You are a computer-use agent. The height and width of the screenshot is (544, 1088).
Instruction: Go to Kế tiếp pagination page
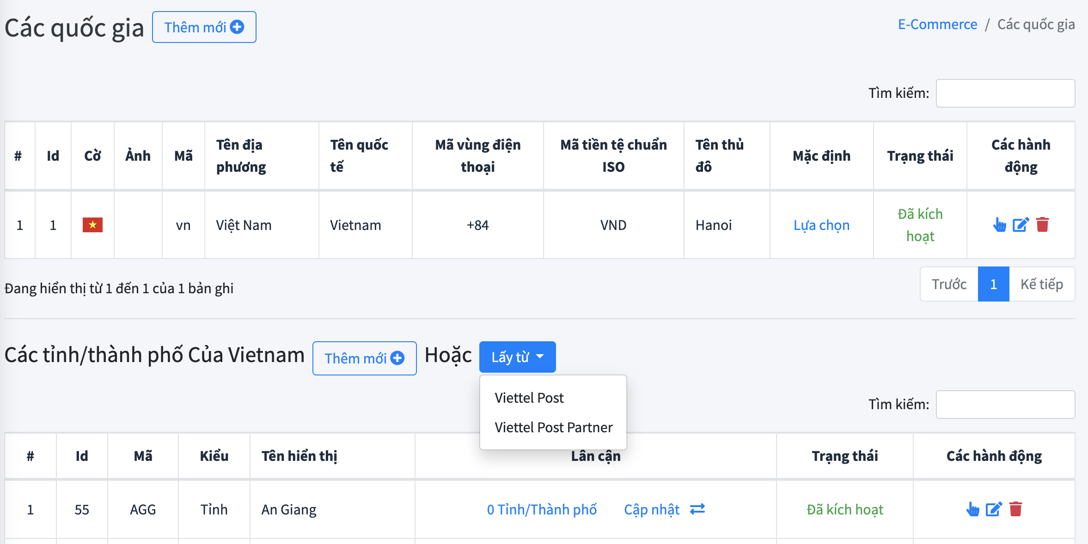[x=1041, y=284]
